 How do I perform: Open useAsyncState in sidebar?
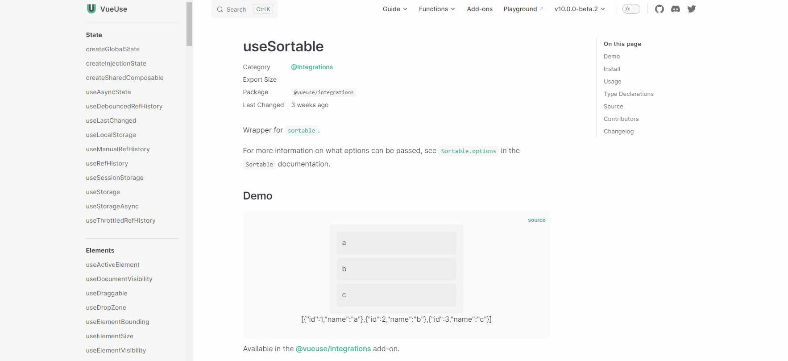pos(108,92)
